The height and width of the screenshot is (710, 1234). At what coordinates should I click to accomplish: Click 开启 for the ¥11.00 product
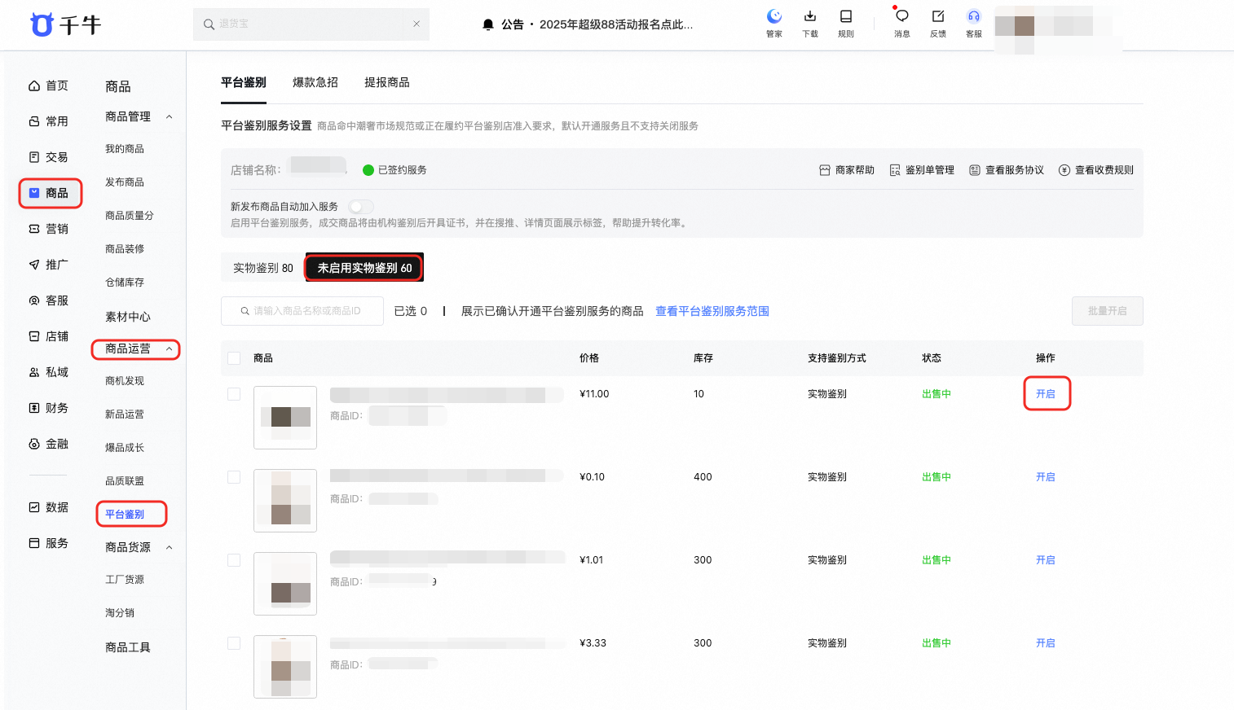[1046, 394]
